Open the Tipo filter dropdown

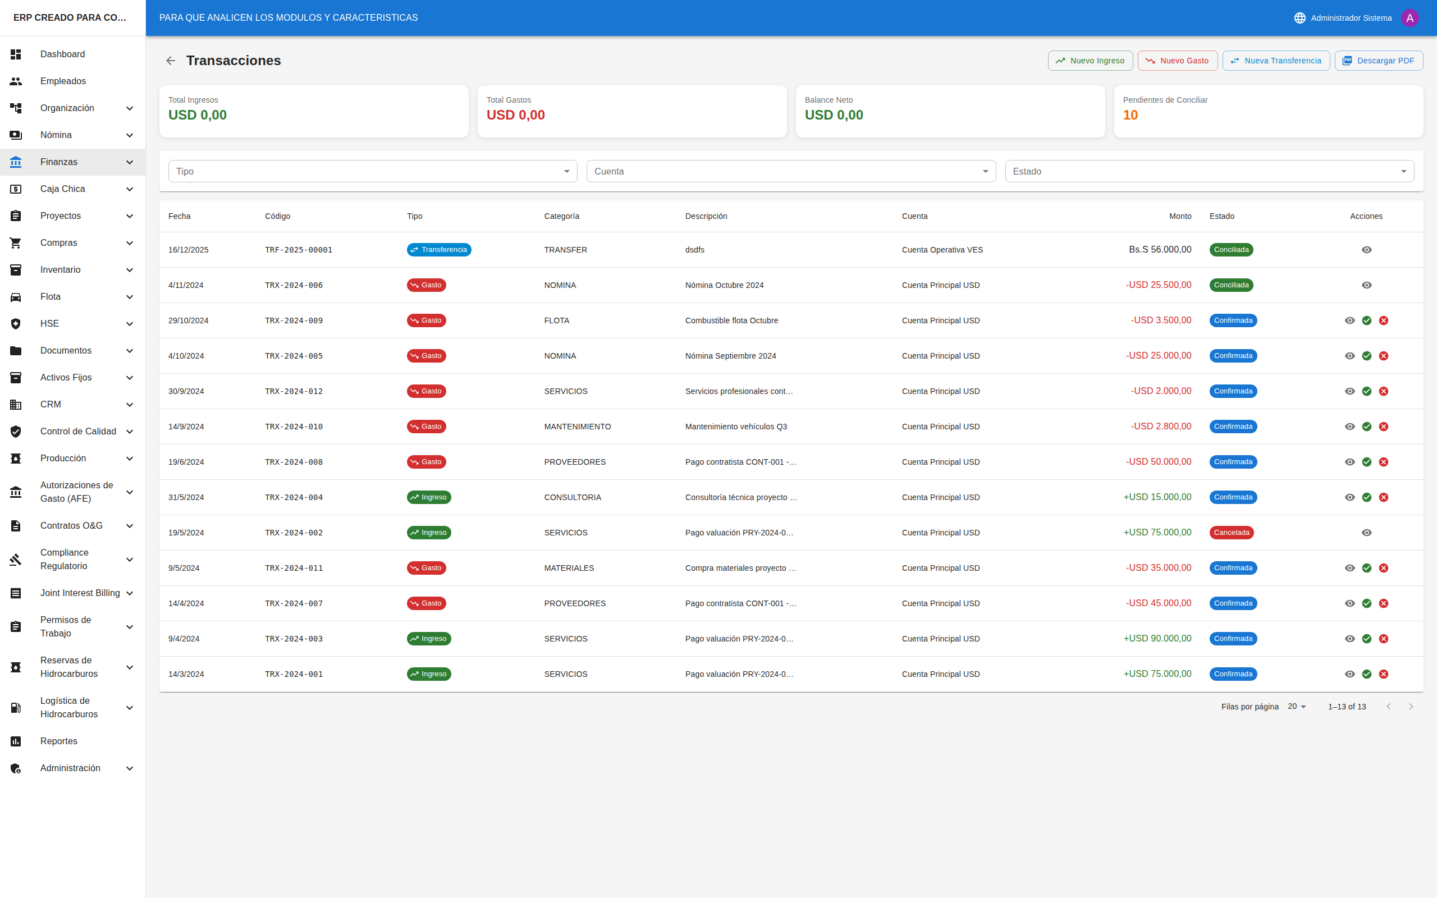coord(372,172)
